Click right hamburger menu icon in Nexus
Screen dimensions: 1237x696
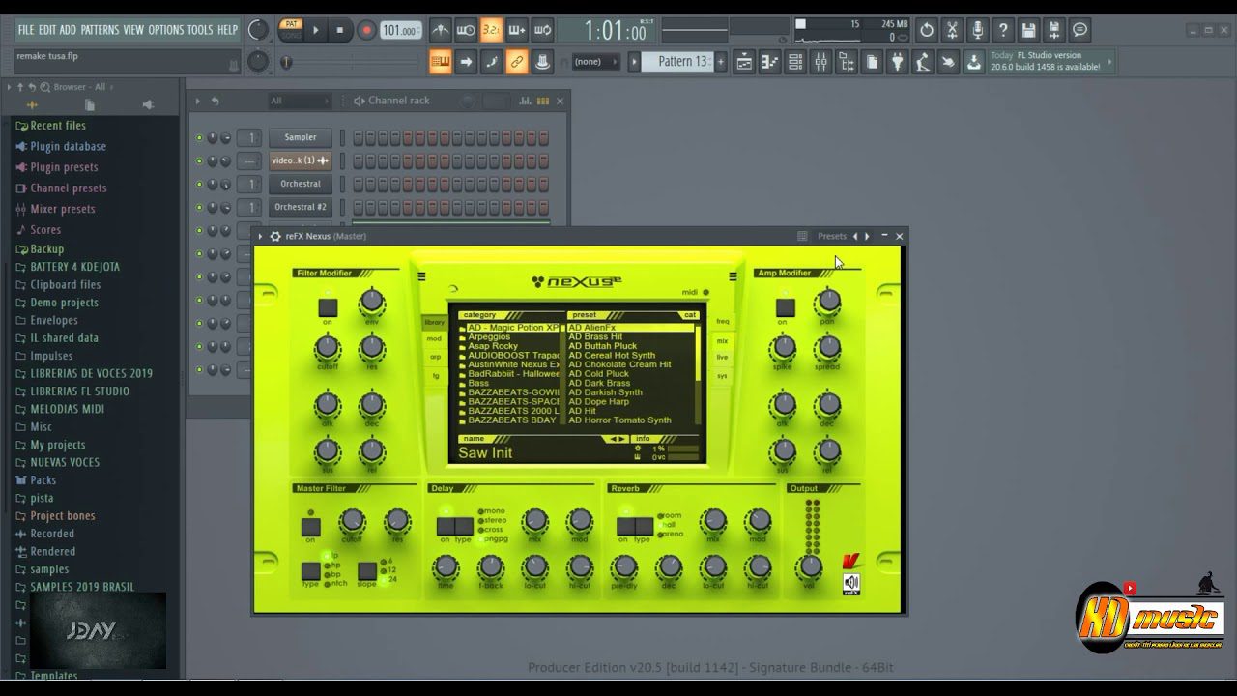[x=733, y=276]
